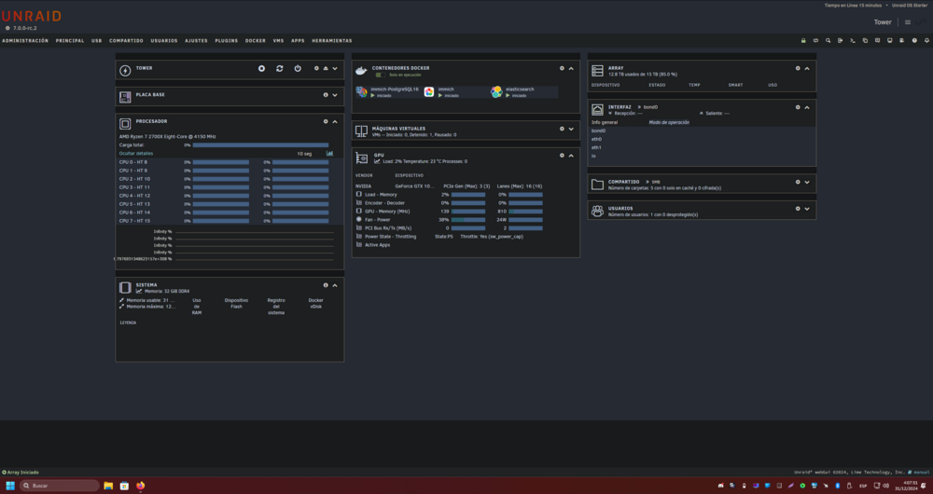Viewport: 933px width, 494px height.
Task: Click the green lock icon in the top toolbar
Action: click(x=803, y=40)
